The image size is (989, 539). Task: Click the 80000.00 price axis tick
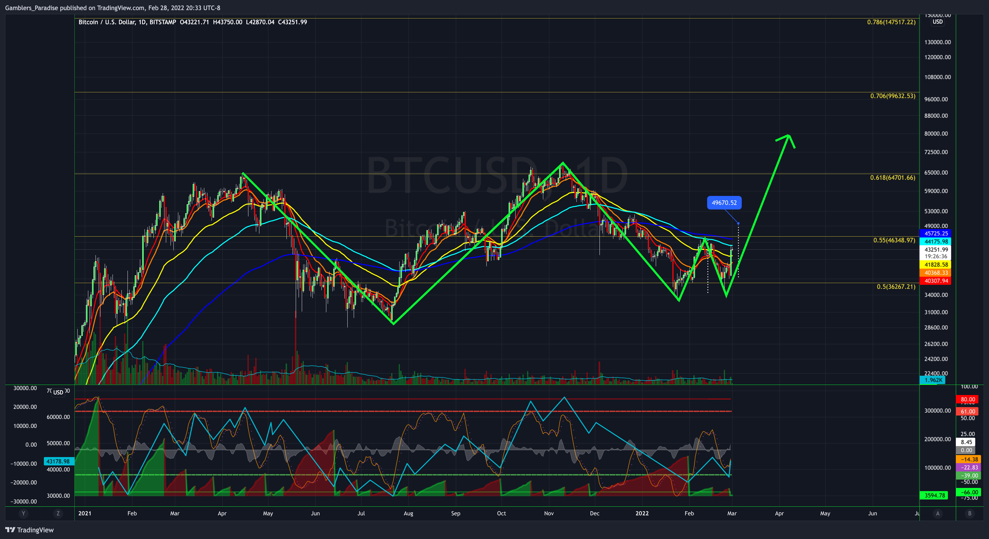click(x=936, y=134)
